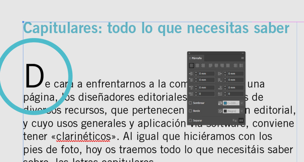Align paragraph away from the spine

click(x=241, y=66)
